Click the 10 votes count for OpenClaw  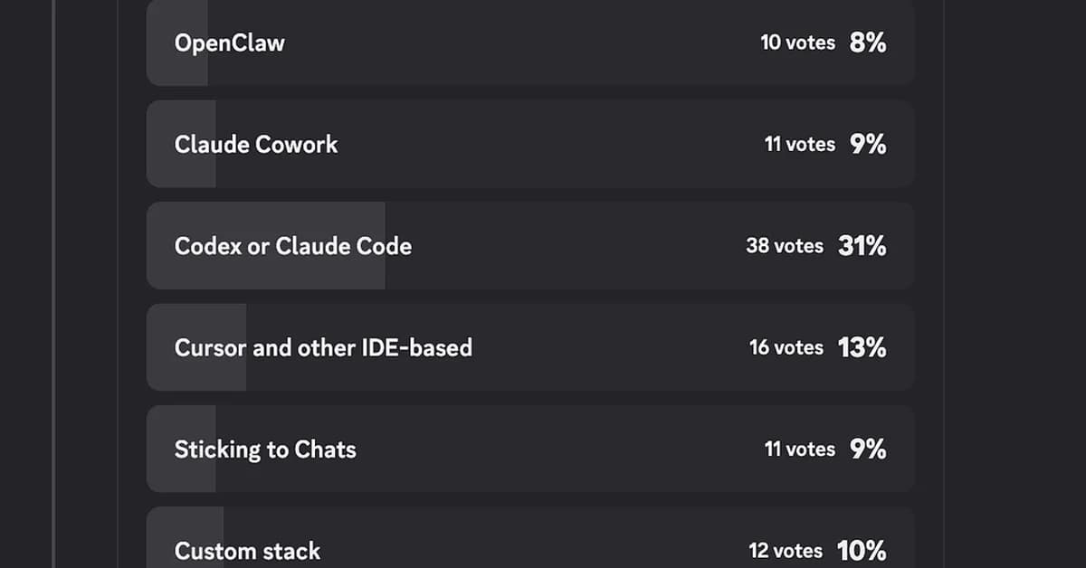797,43
